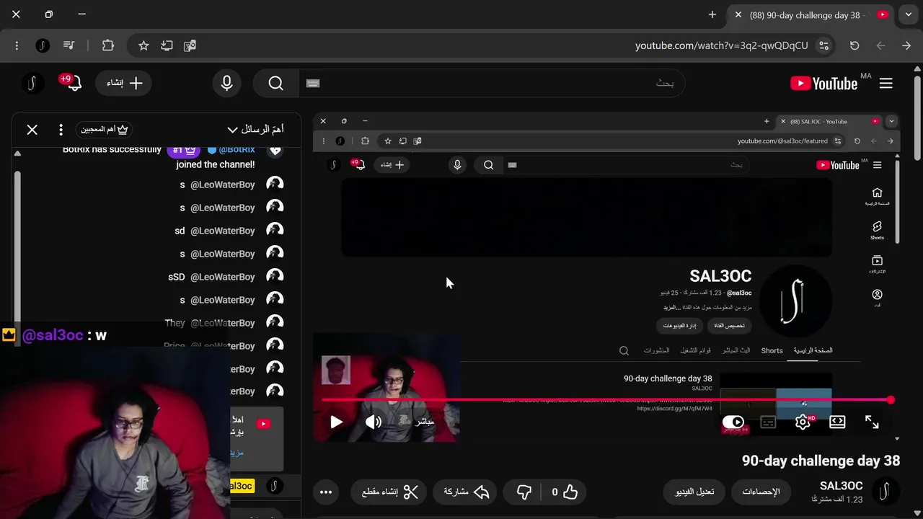Click the install/cast icon next to the star
The image size is (923, 519).
pyautogui.click(x=167, y=45)
